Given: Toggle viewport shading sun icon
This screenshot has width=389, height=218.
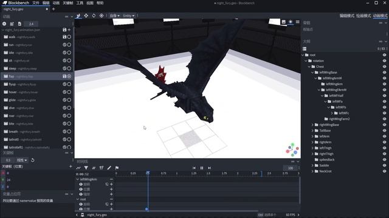Looking at the screenshot, I should [x=291, y=22].
